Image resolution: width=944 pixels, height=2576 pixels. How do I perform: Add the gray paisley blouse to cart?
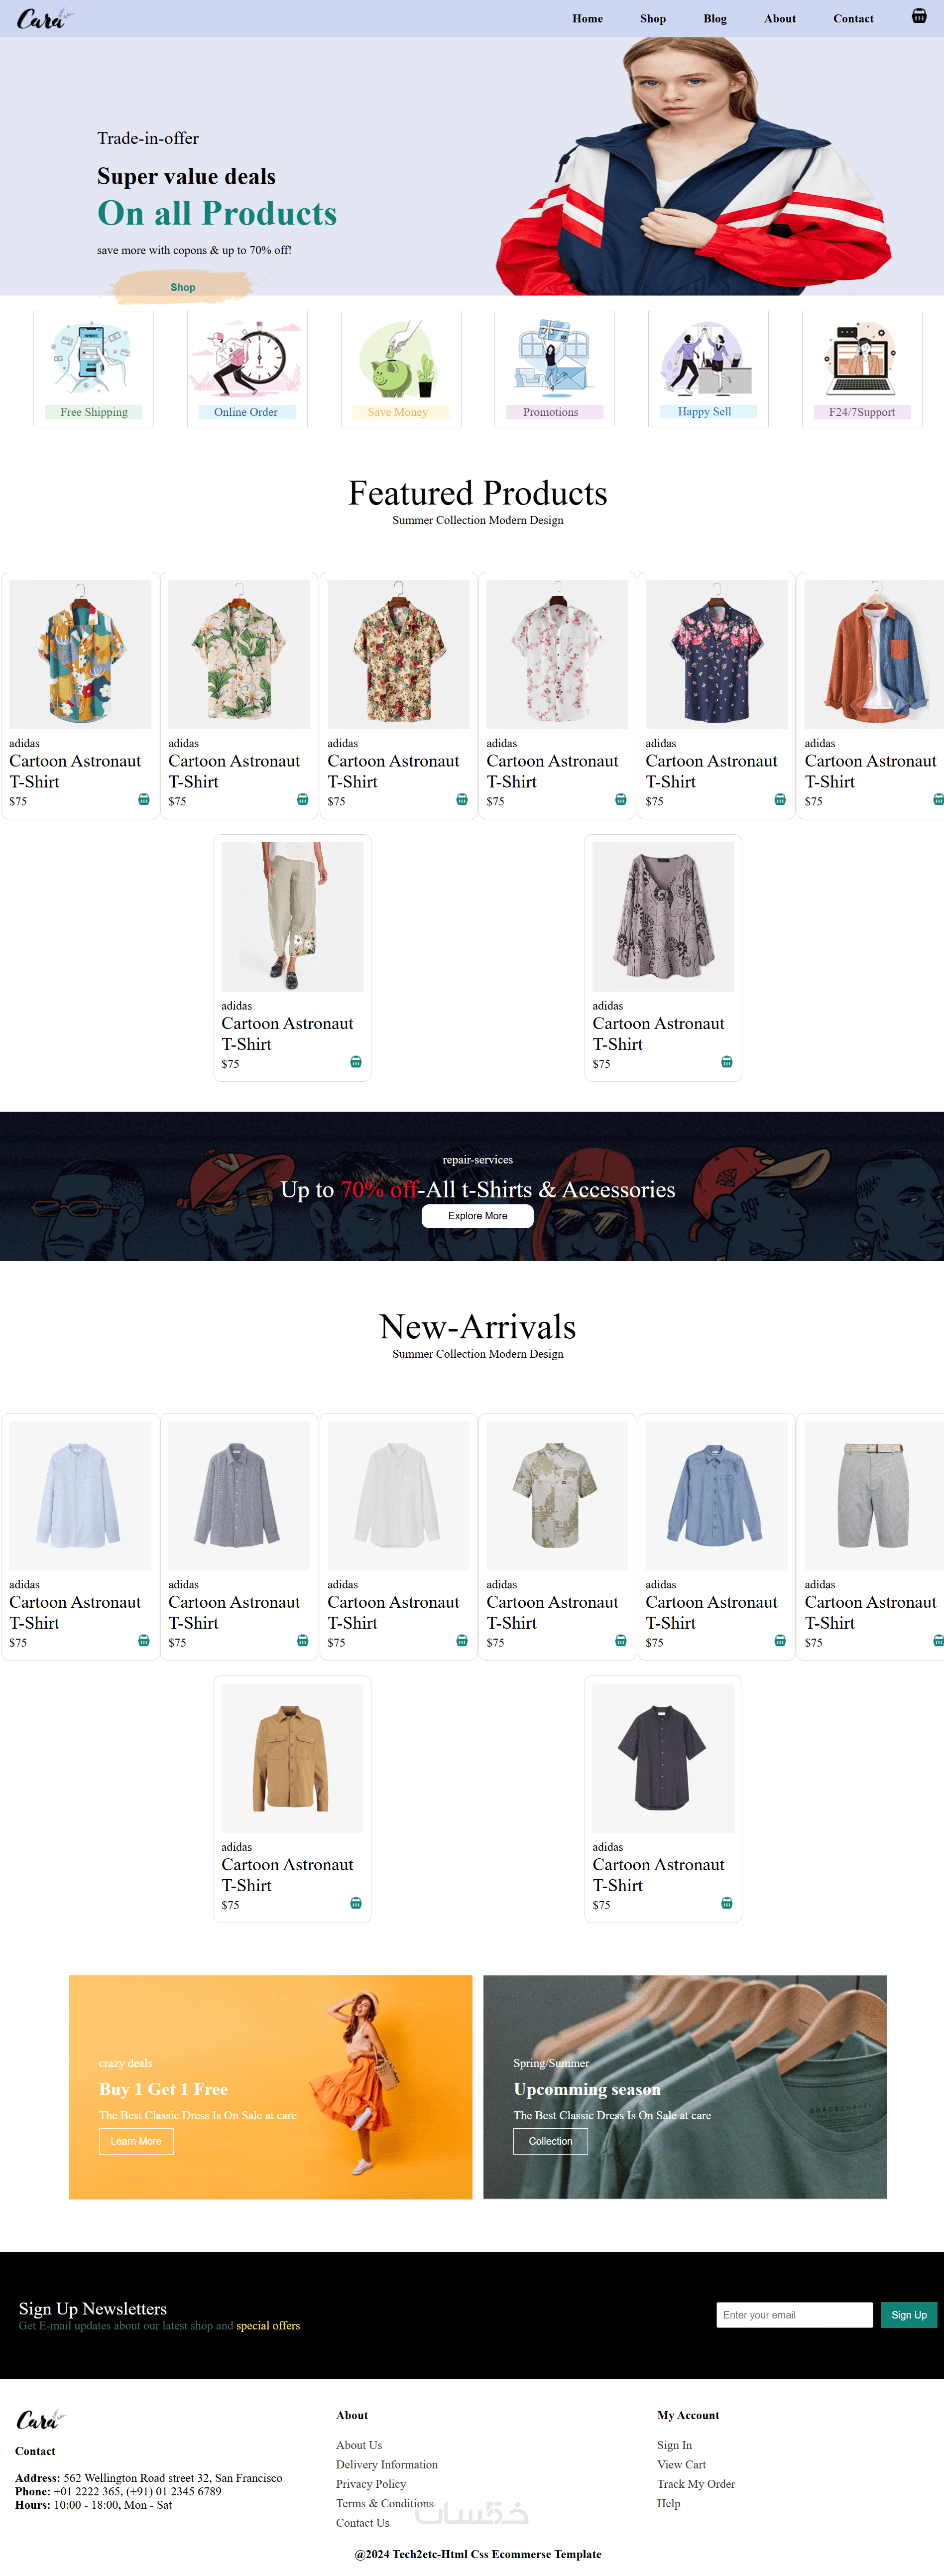click(726, 1062)
